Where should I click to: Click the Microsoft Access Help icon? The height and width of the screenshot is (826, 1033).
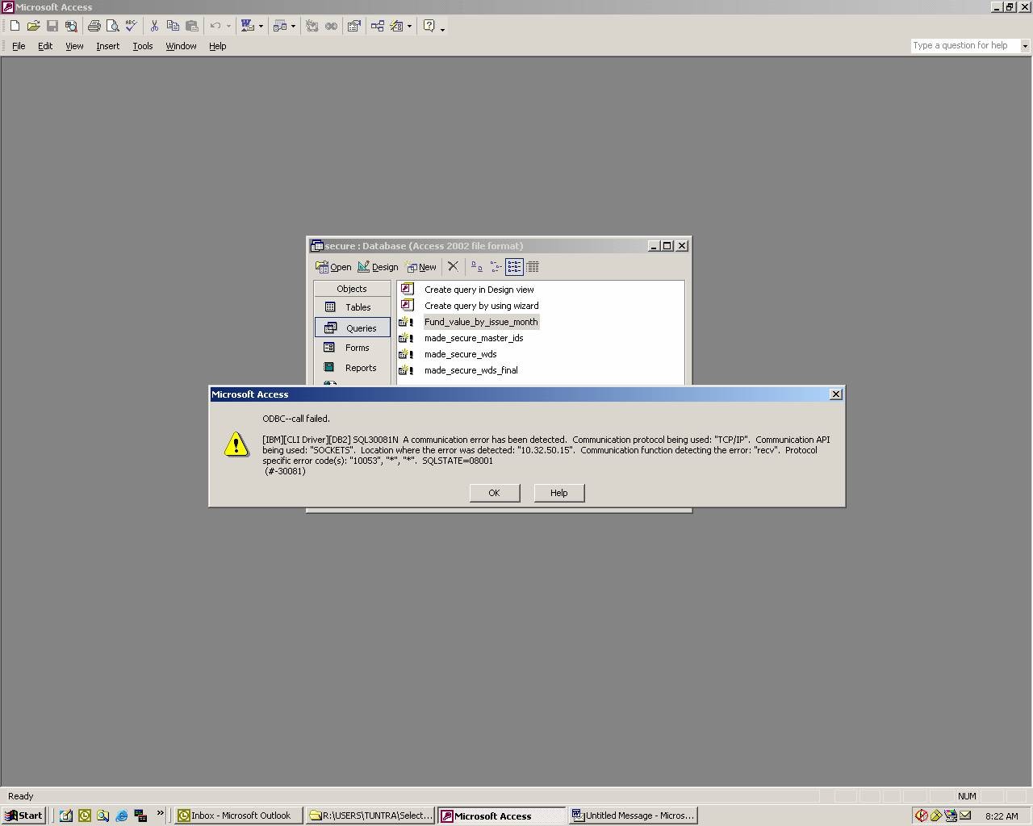click(x=429, y=26)
